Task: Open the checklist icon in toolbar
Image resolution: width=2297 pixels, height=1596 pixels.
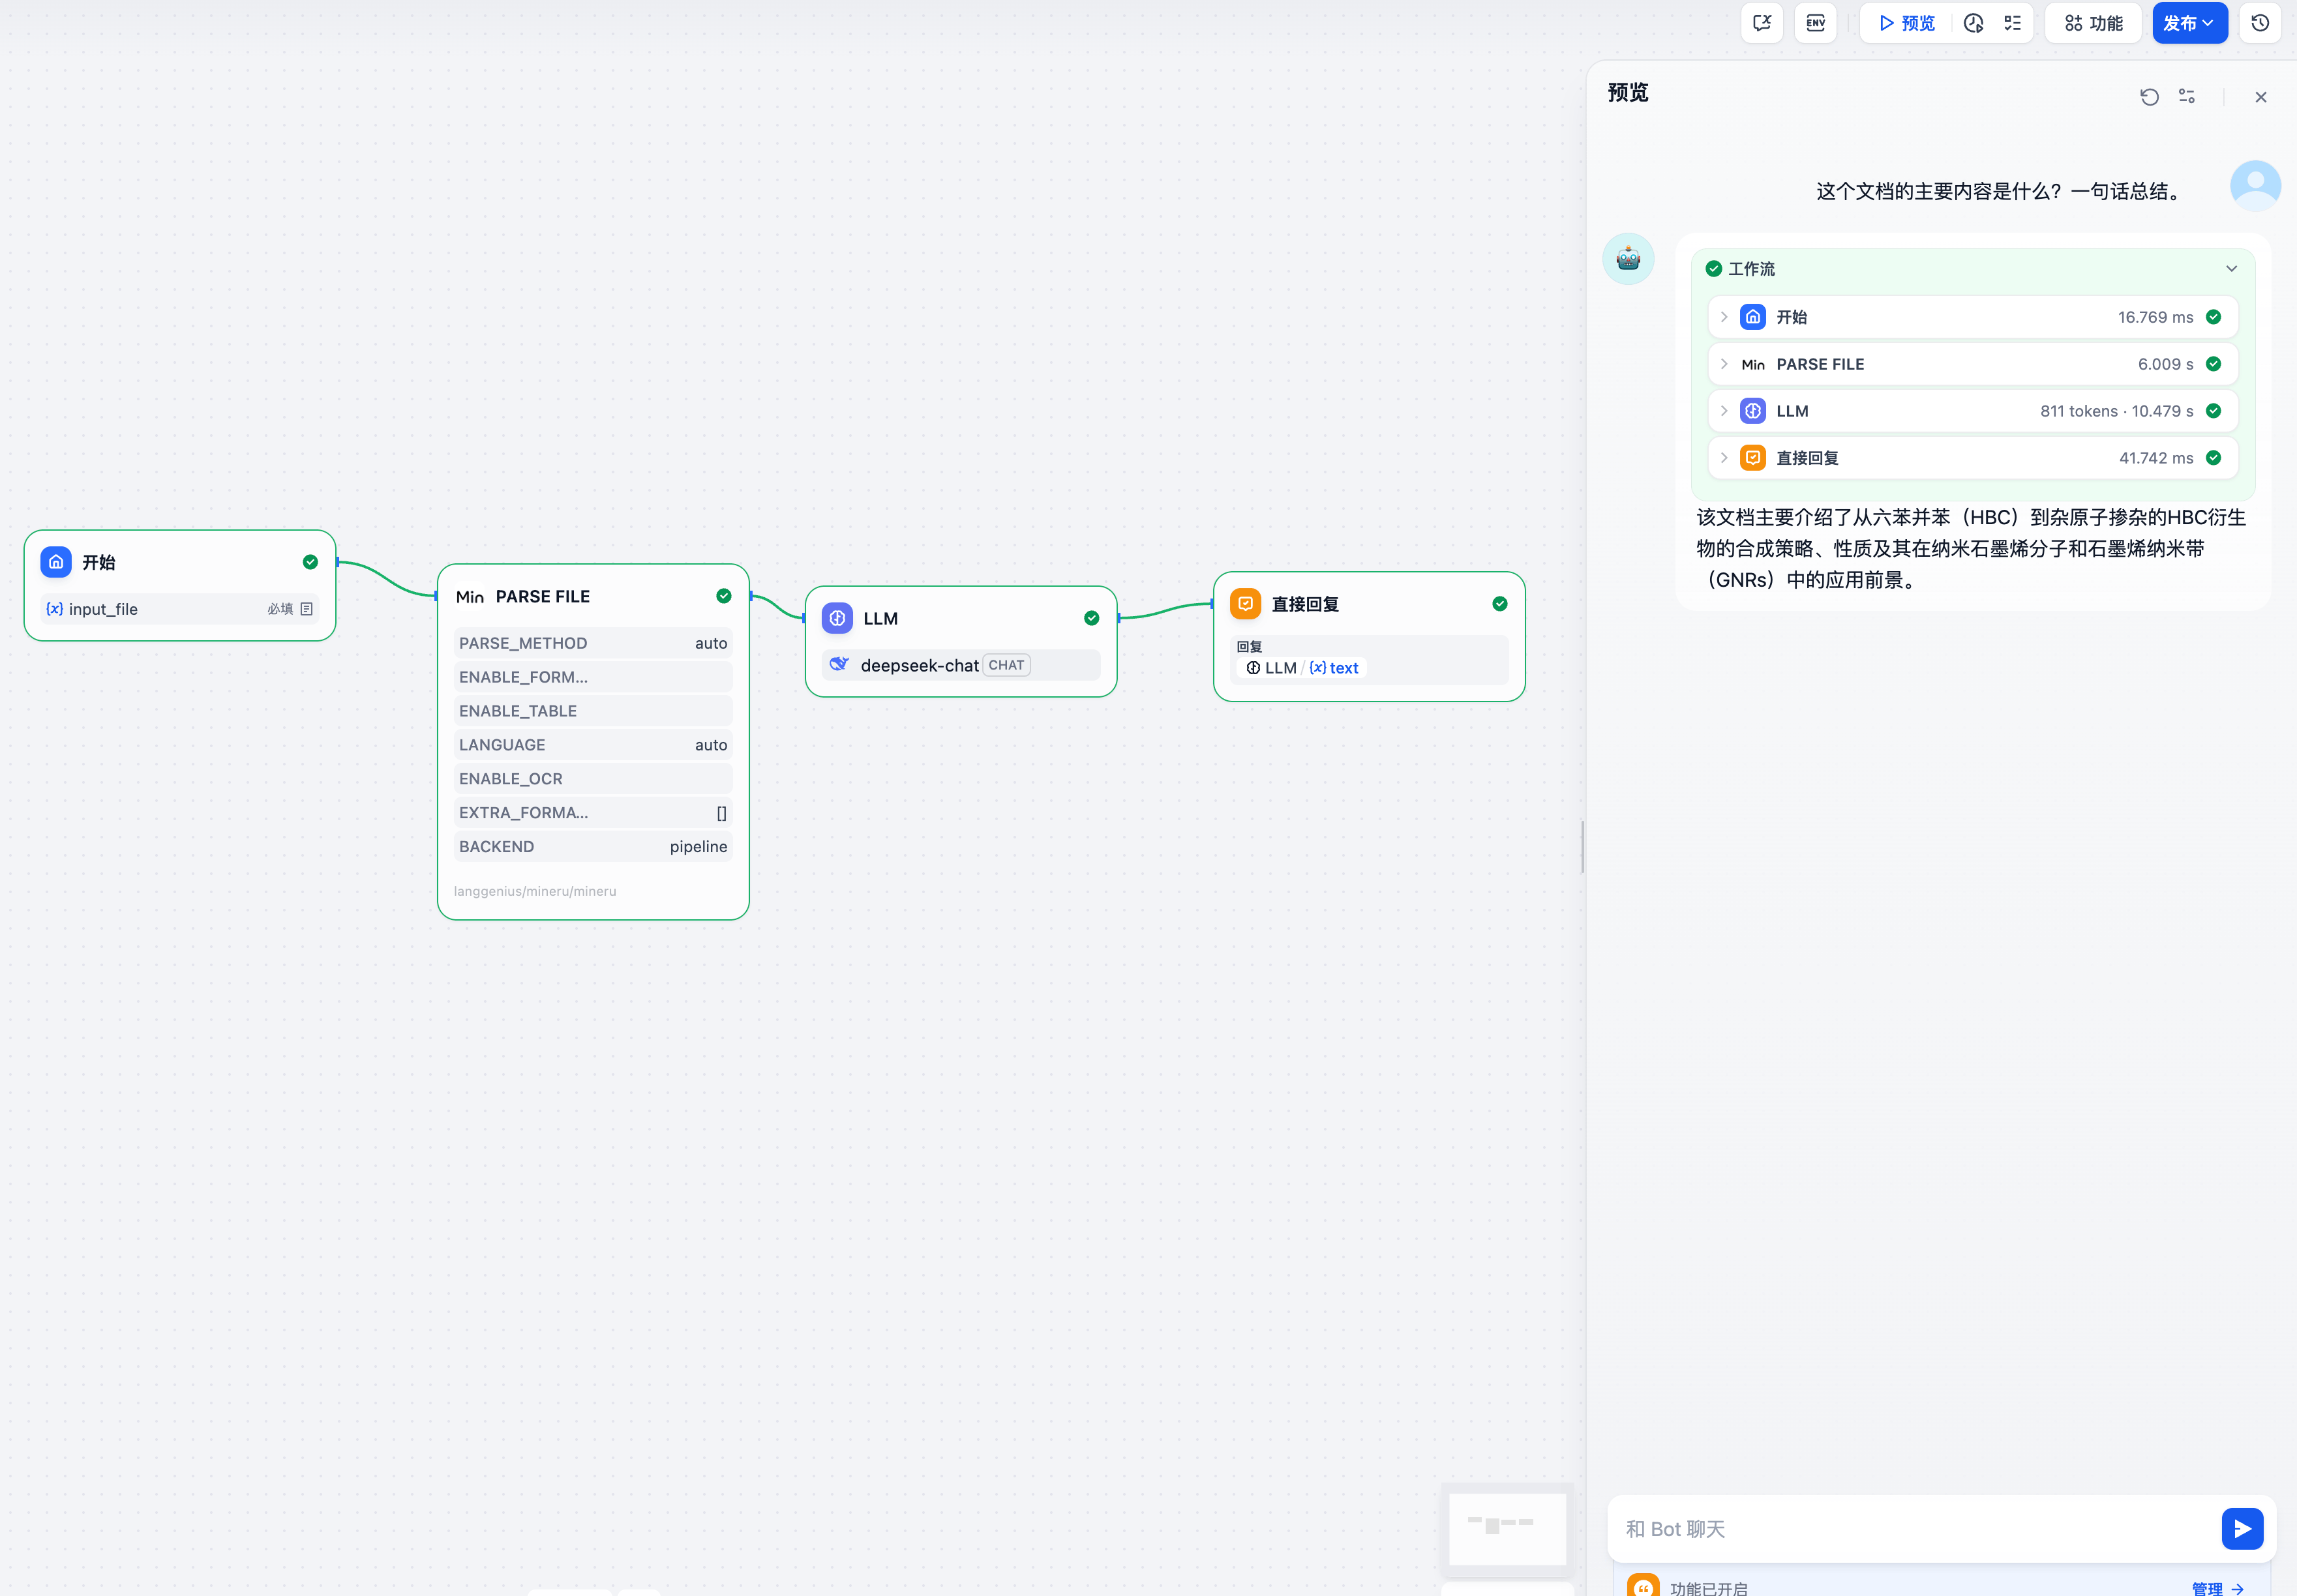Action: coord(2012,23)
